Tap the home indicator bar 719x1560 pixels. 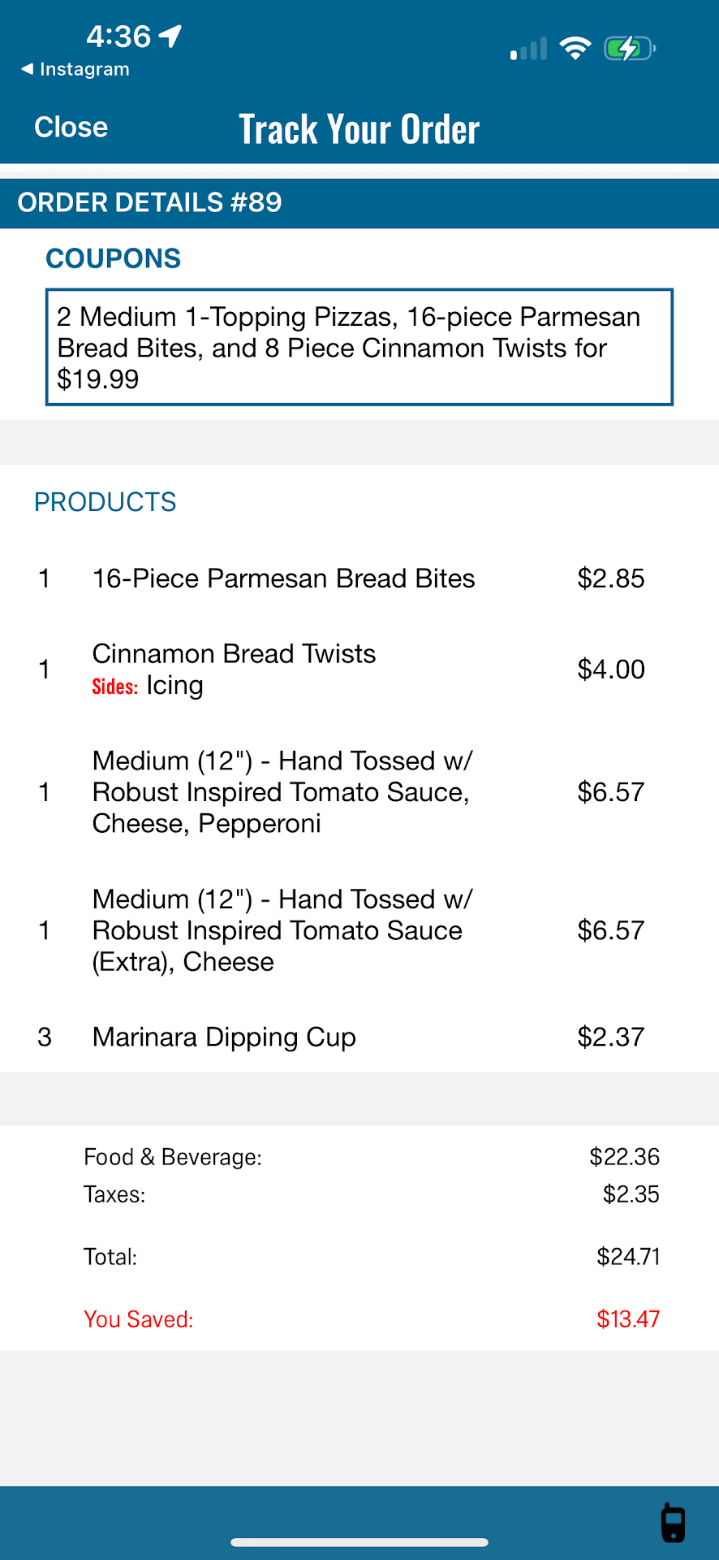coord(359,1541)
